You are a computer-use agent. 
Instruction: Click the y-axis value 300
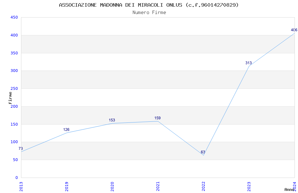[14, 71]
